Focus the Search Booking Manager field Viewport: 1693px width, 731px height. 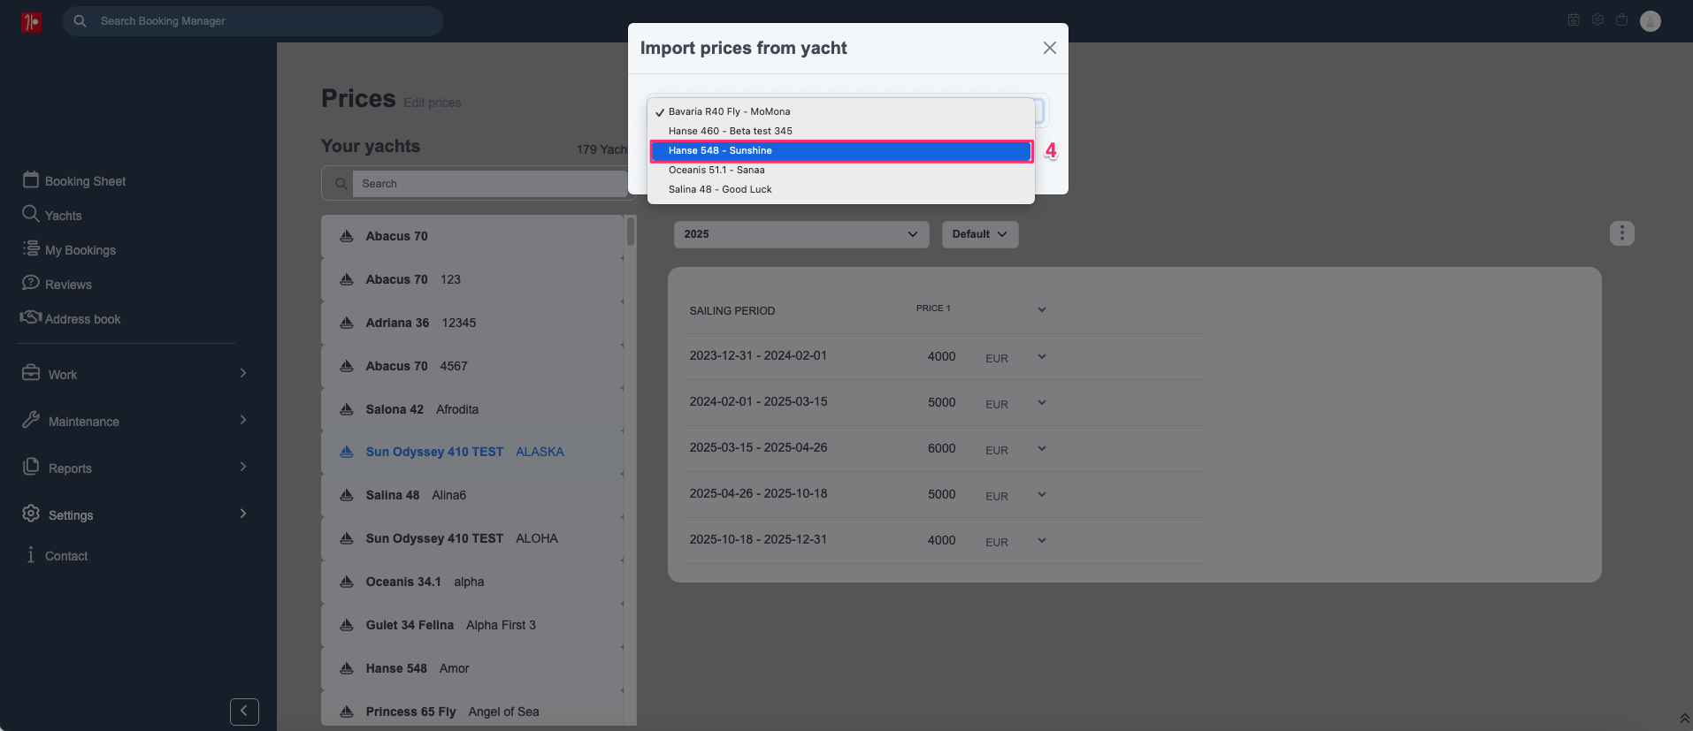tap(253, 21)
